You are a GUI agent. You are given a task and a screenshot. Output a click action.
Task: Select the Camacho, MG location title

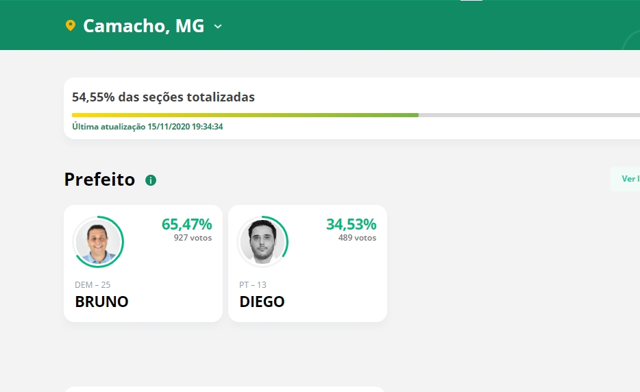pos(143,26)
